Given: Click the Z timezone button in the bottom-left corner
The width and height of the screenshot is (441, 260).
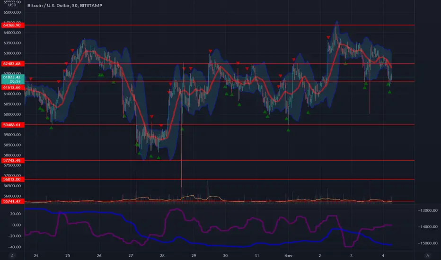Looking at the screenshot, I should pyautogui.click(x=12, y=255).
